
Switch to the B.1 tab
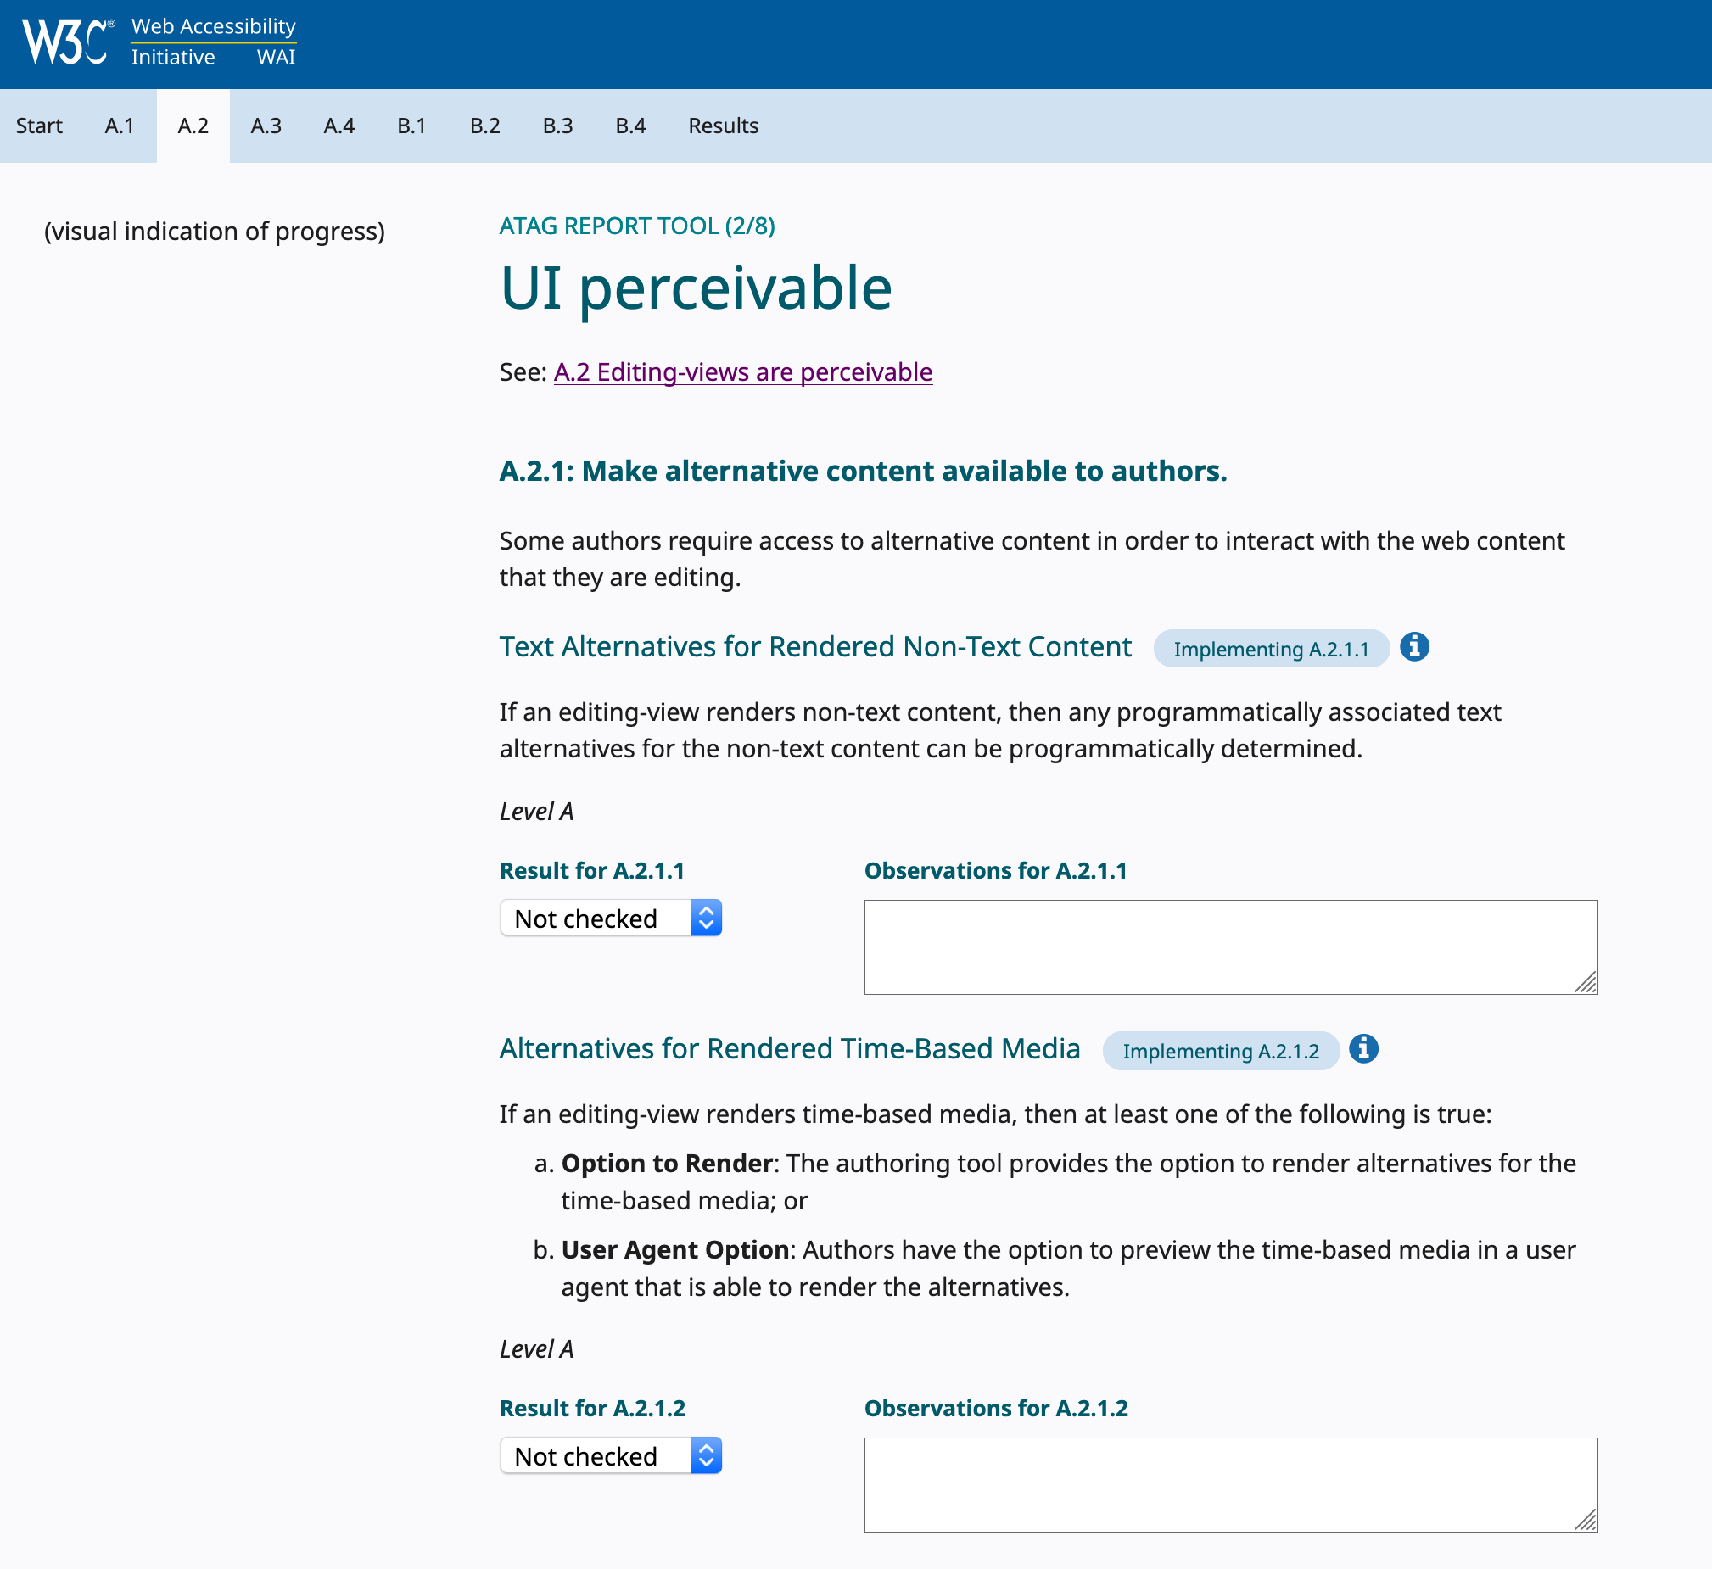(411, 126)
